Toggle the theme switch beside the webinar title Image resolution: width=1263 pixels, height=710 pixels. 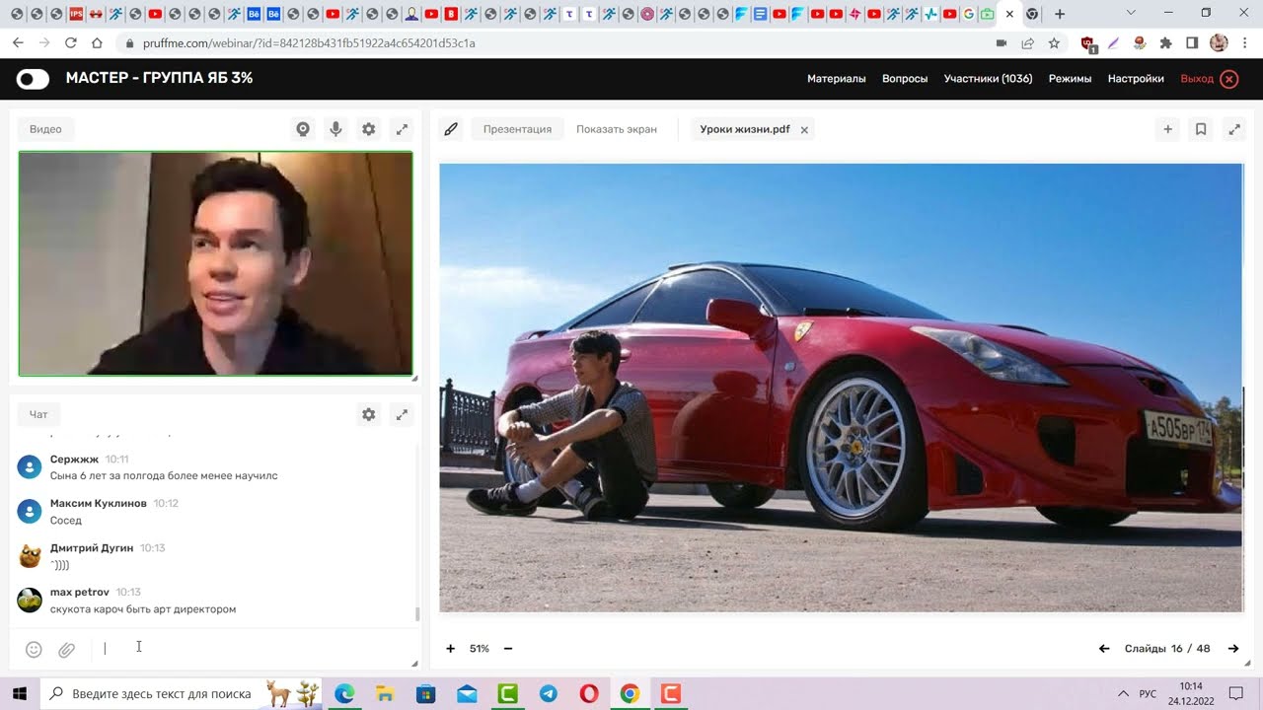pyautogui.click(x=33, y=79)
